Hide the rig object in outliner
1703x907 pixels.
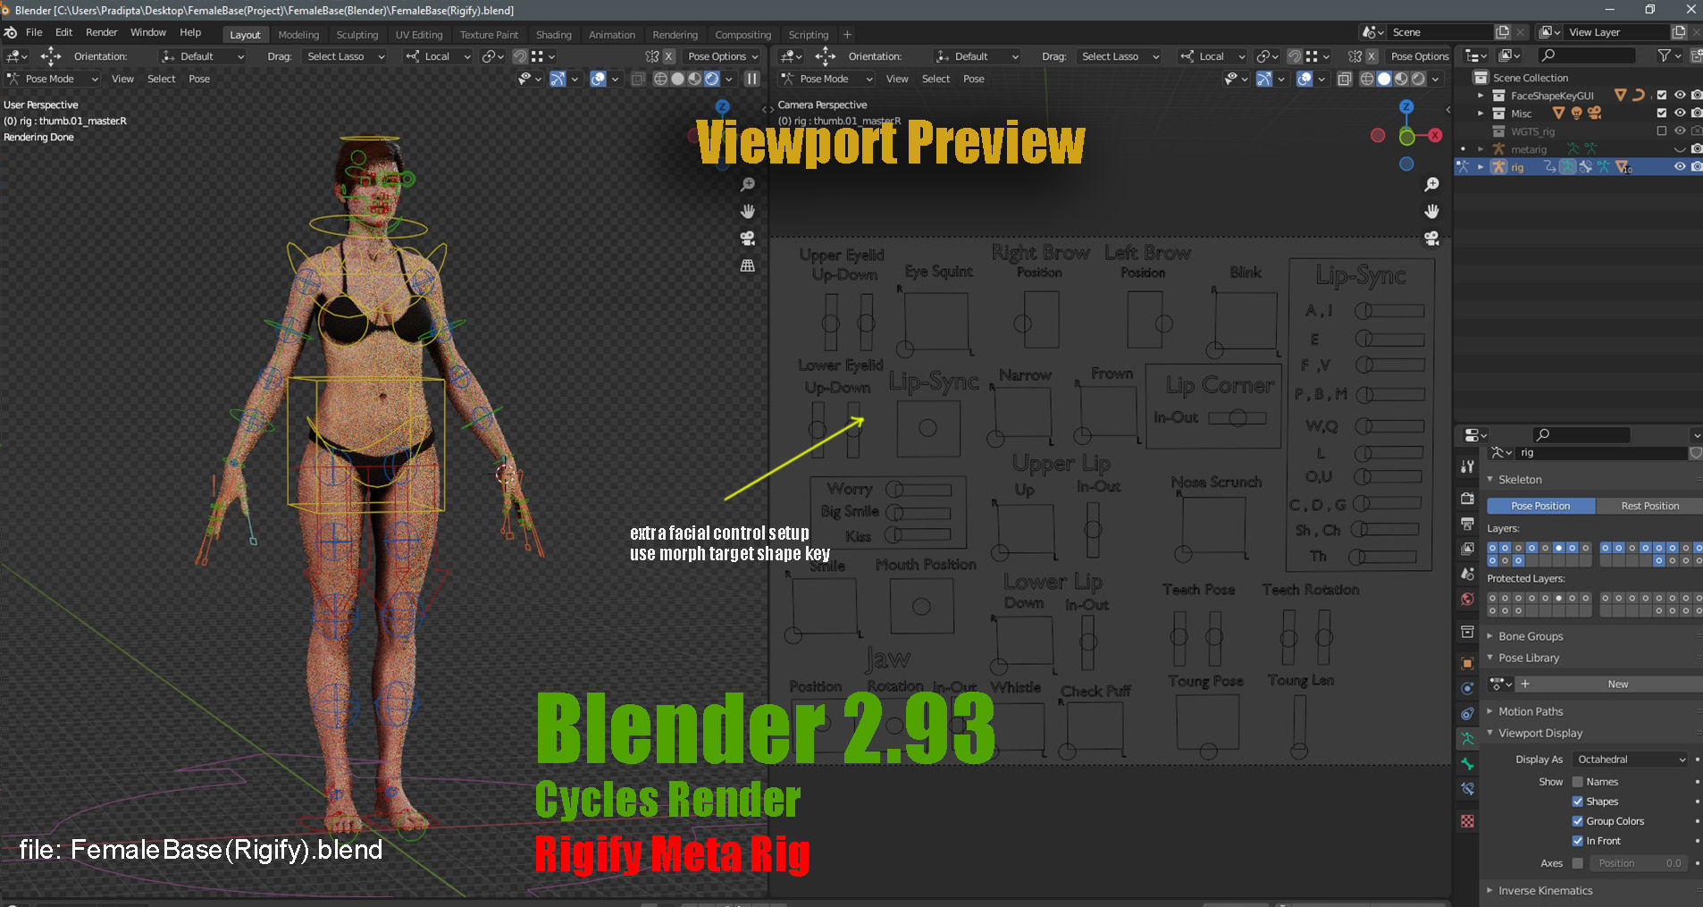(1680, 166)
